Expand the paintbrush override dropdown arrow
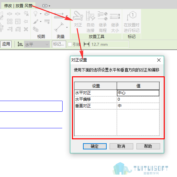The height and width of the screenshot is (177, 177). 41,21
